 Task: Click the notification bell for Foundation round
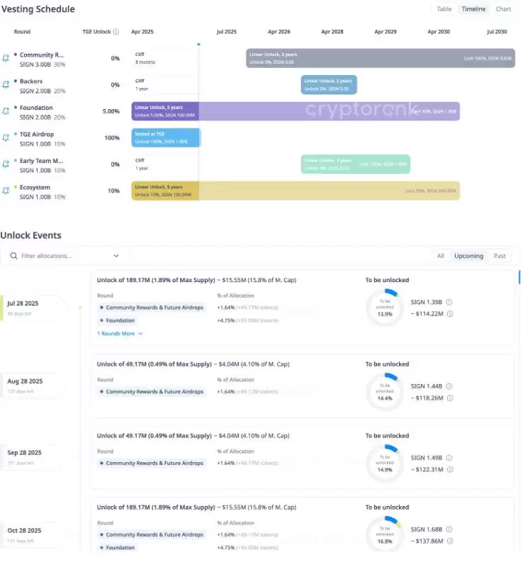pyautogui.click(x=6, y=111)
